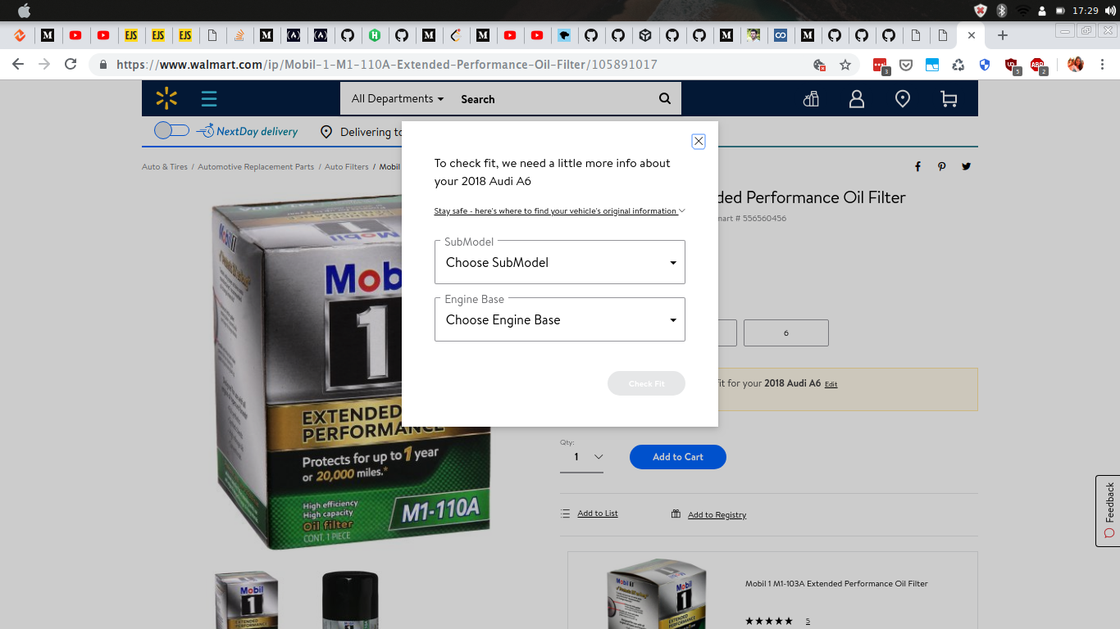Screen dimensions: 1120x629
Task: Click the Walmart spark logo
Action: tap(166, 99)
